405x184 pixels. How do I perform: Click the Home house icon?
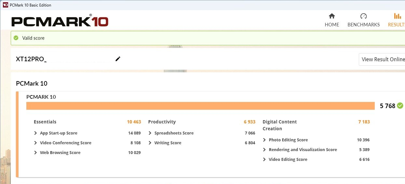(332, 16)
